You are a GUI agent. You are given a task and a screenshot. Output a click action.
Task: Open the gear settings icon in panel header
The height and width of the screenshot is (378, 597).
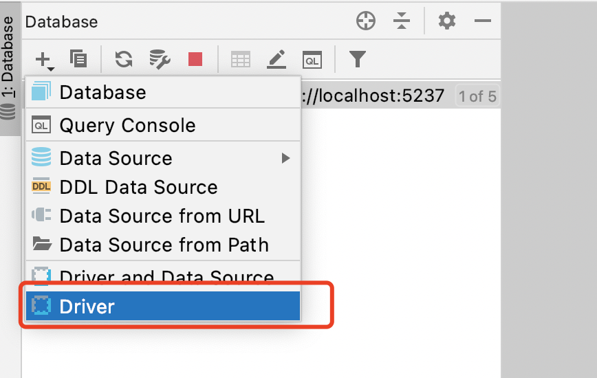tap(447, 21)
